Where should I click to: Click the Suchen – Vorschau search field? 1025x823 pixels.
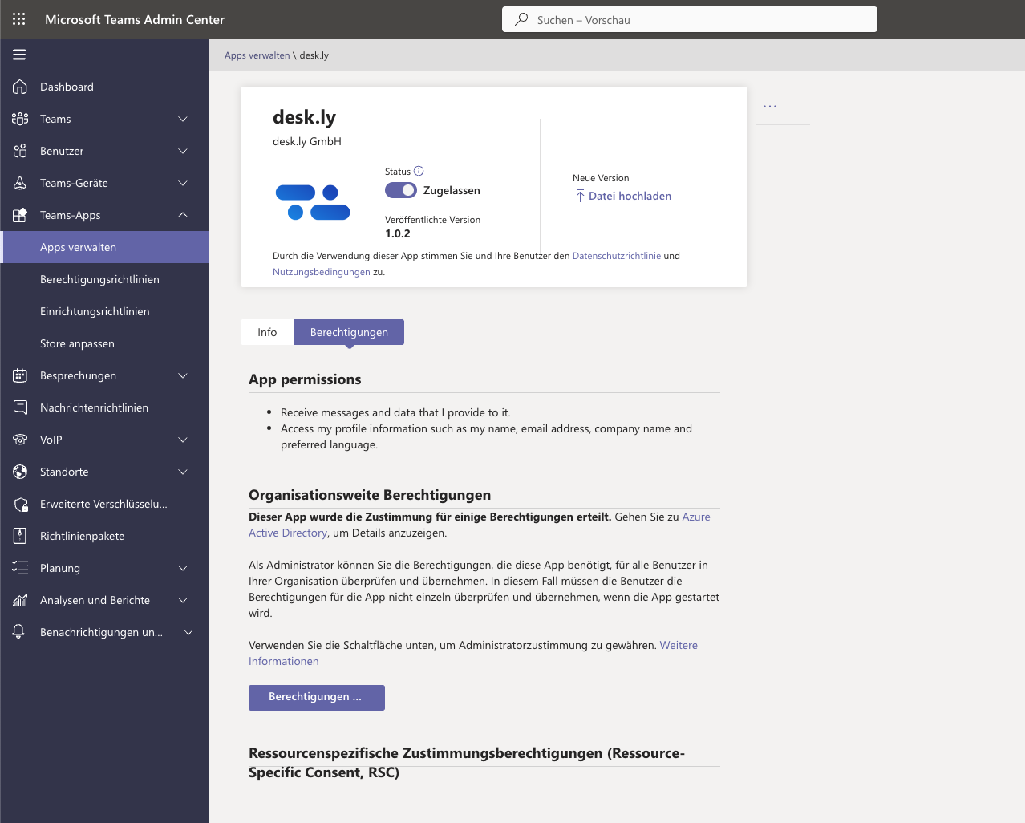[690, 19]
